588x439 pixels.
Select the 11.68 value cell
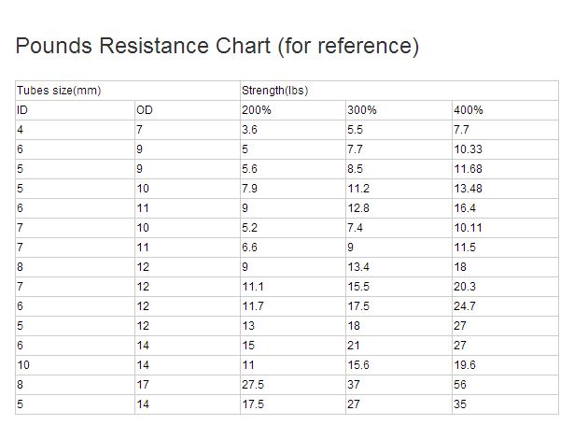505,169
